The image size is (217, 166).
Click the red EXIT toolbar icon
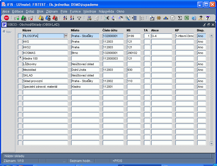6,18
